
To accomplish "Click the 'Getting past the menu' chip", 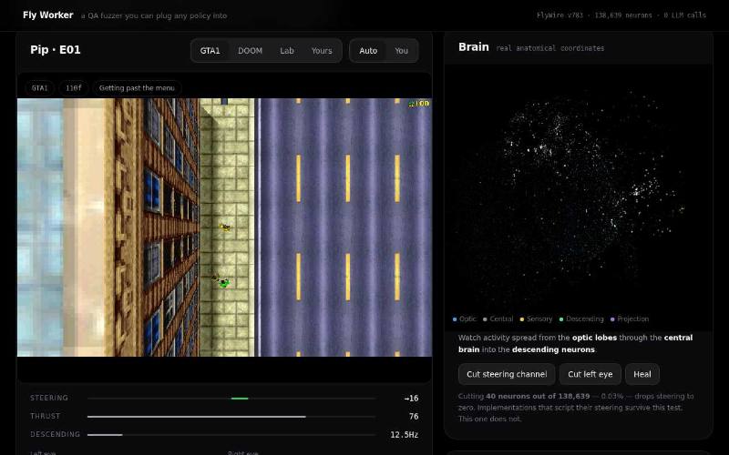I will [137, 87].
